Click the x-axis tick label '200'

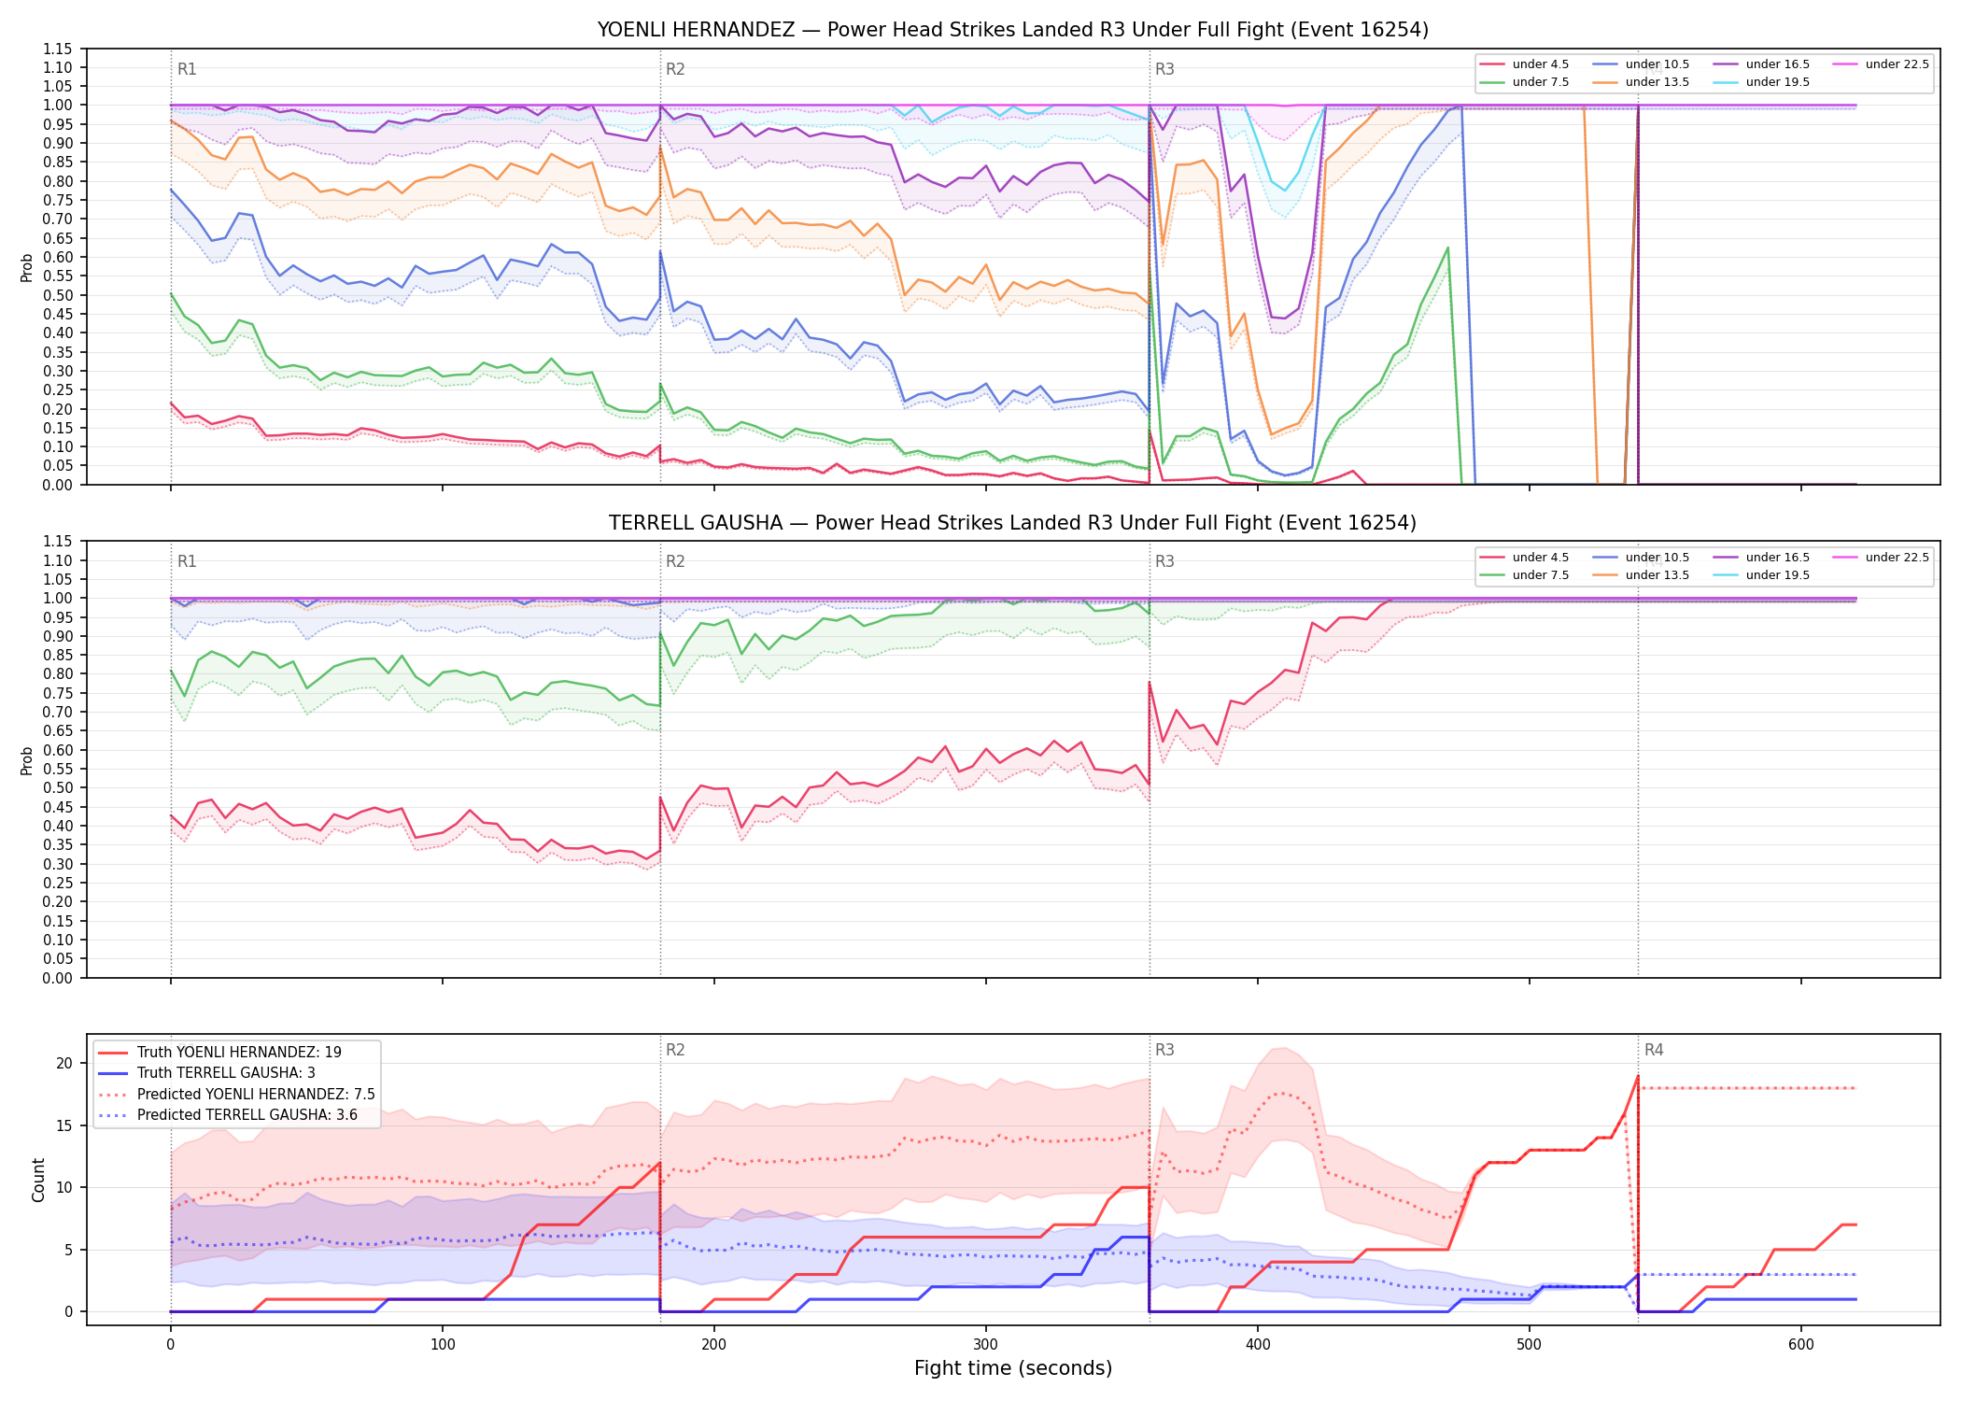coord(714,1345)
